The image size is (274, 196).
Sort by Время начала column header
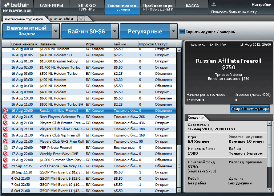click(24, 44)
